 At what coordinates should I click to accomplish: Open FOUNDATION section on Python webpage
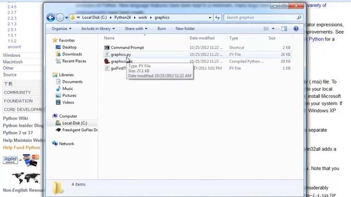18,101
